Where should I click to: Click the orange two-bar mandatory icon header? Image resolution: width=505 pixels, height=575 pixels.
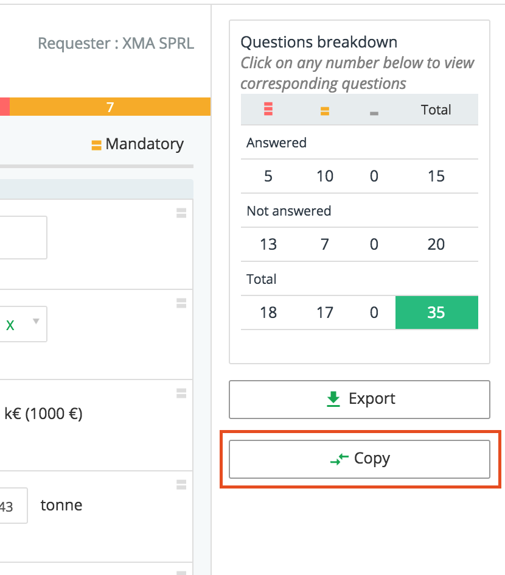(x=324, y=111)
